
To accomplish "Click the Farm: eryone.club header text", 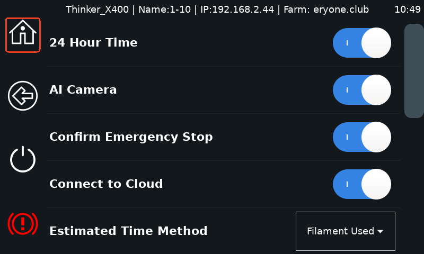I will coord(326,10).
